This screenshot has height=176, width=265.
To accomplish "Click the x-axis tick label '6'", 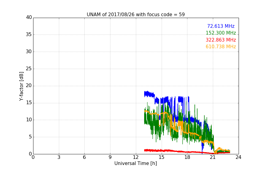I will [85, 157].
